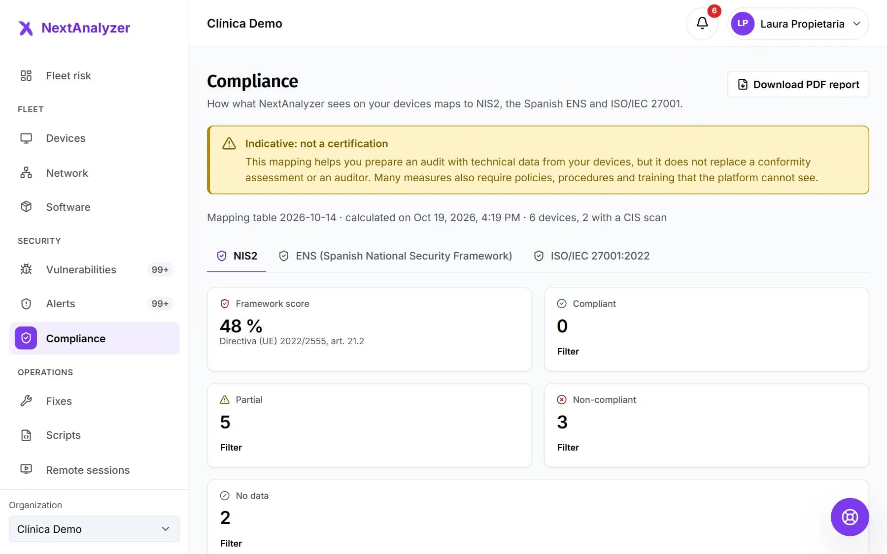Open the floating help lifebuoy button
Viewport: 887px width, 554px height.
click(850, 517)
